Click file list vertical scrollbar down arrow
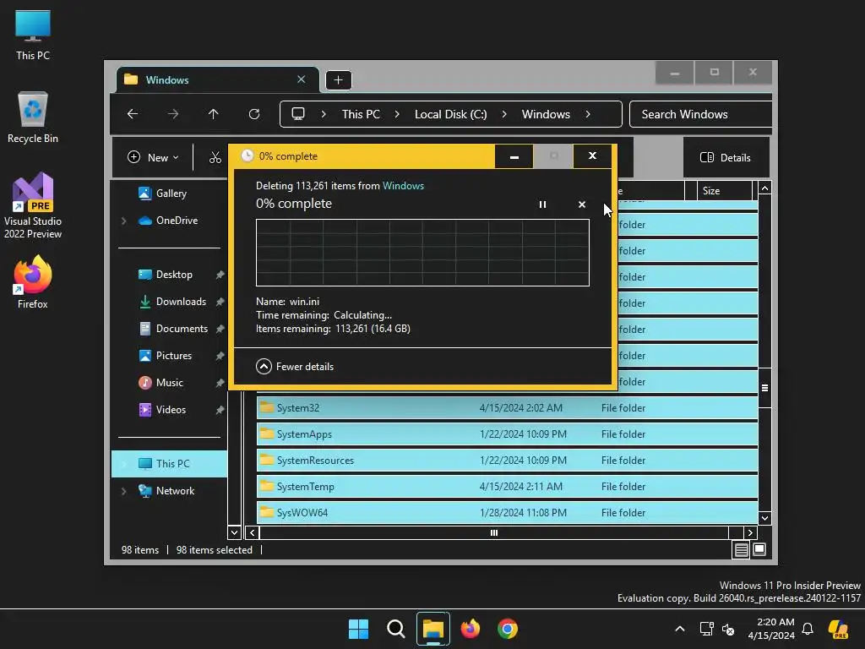The height and width of the screenshot is (649, 865). 764,518
